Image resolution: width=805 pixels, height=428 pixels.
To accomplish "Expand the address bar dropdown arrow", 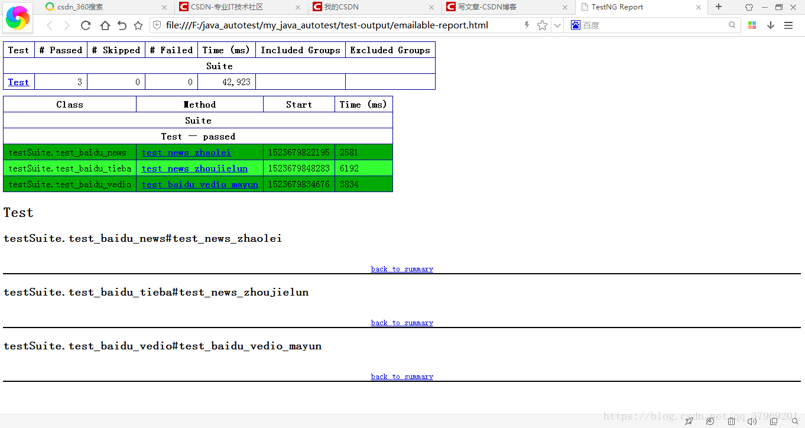I will [557, 25].
